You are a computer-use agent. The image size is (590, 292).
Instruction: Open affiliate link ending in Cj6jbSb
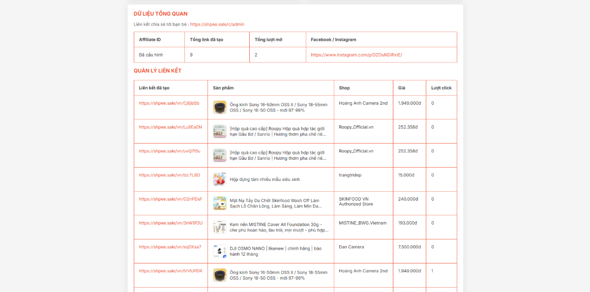coord(169,103)
